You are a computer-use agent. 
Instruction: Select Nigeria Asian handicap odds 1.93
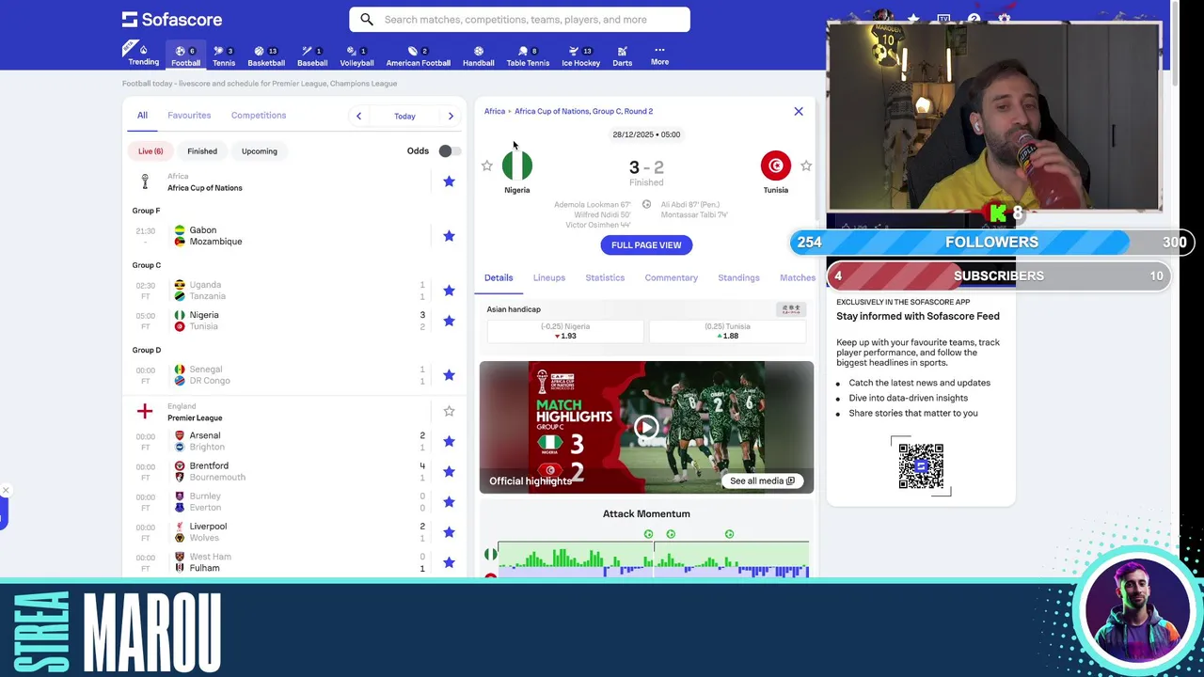[565, 331]
